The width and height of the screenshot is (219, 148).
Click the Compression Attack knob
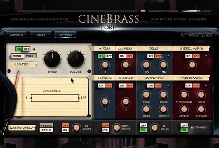point(184,110)
